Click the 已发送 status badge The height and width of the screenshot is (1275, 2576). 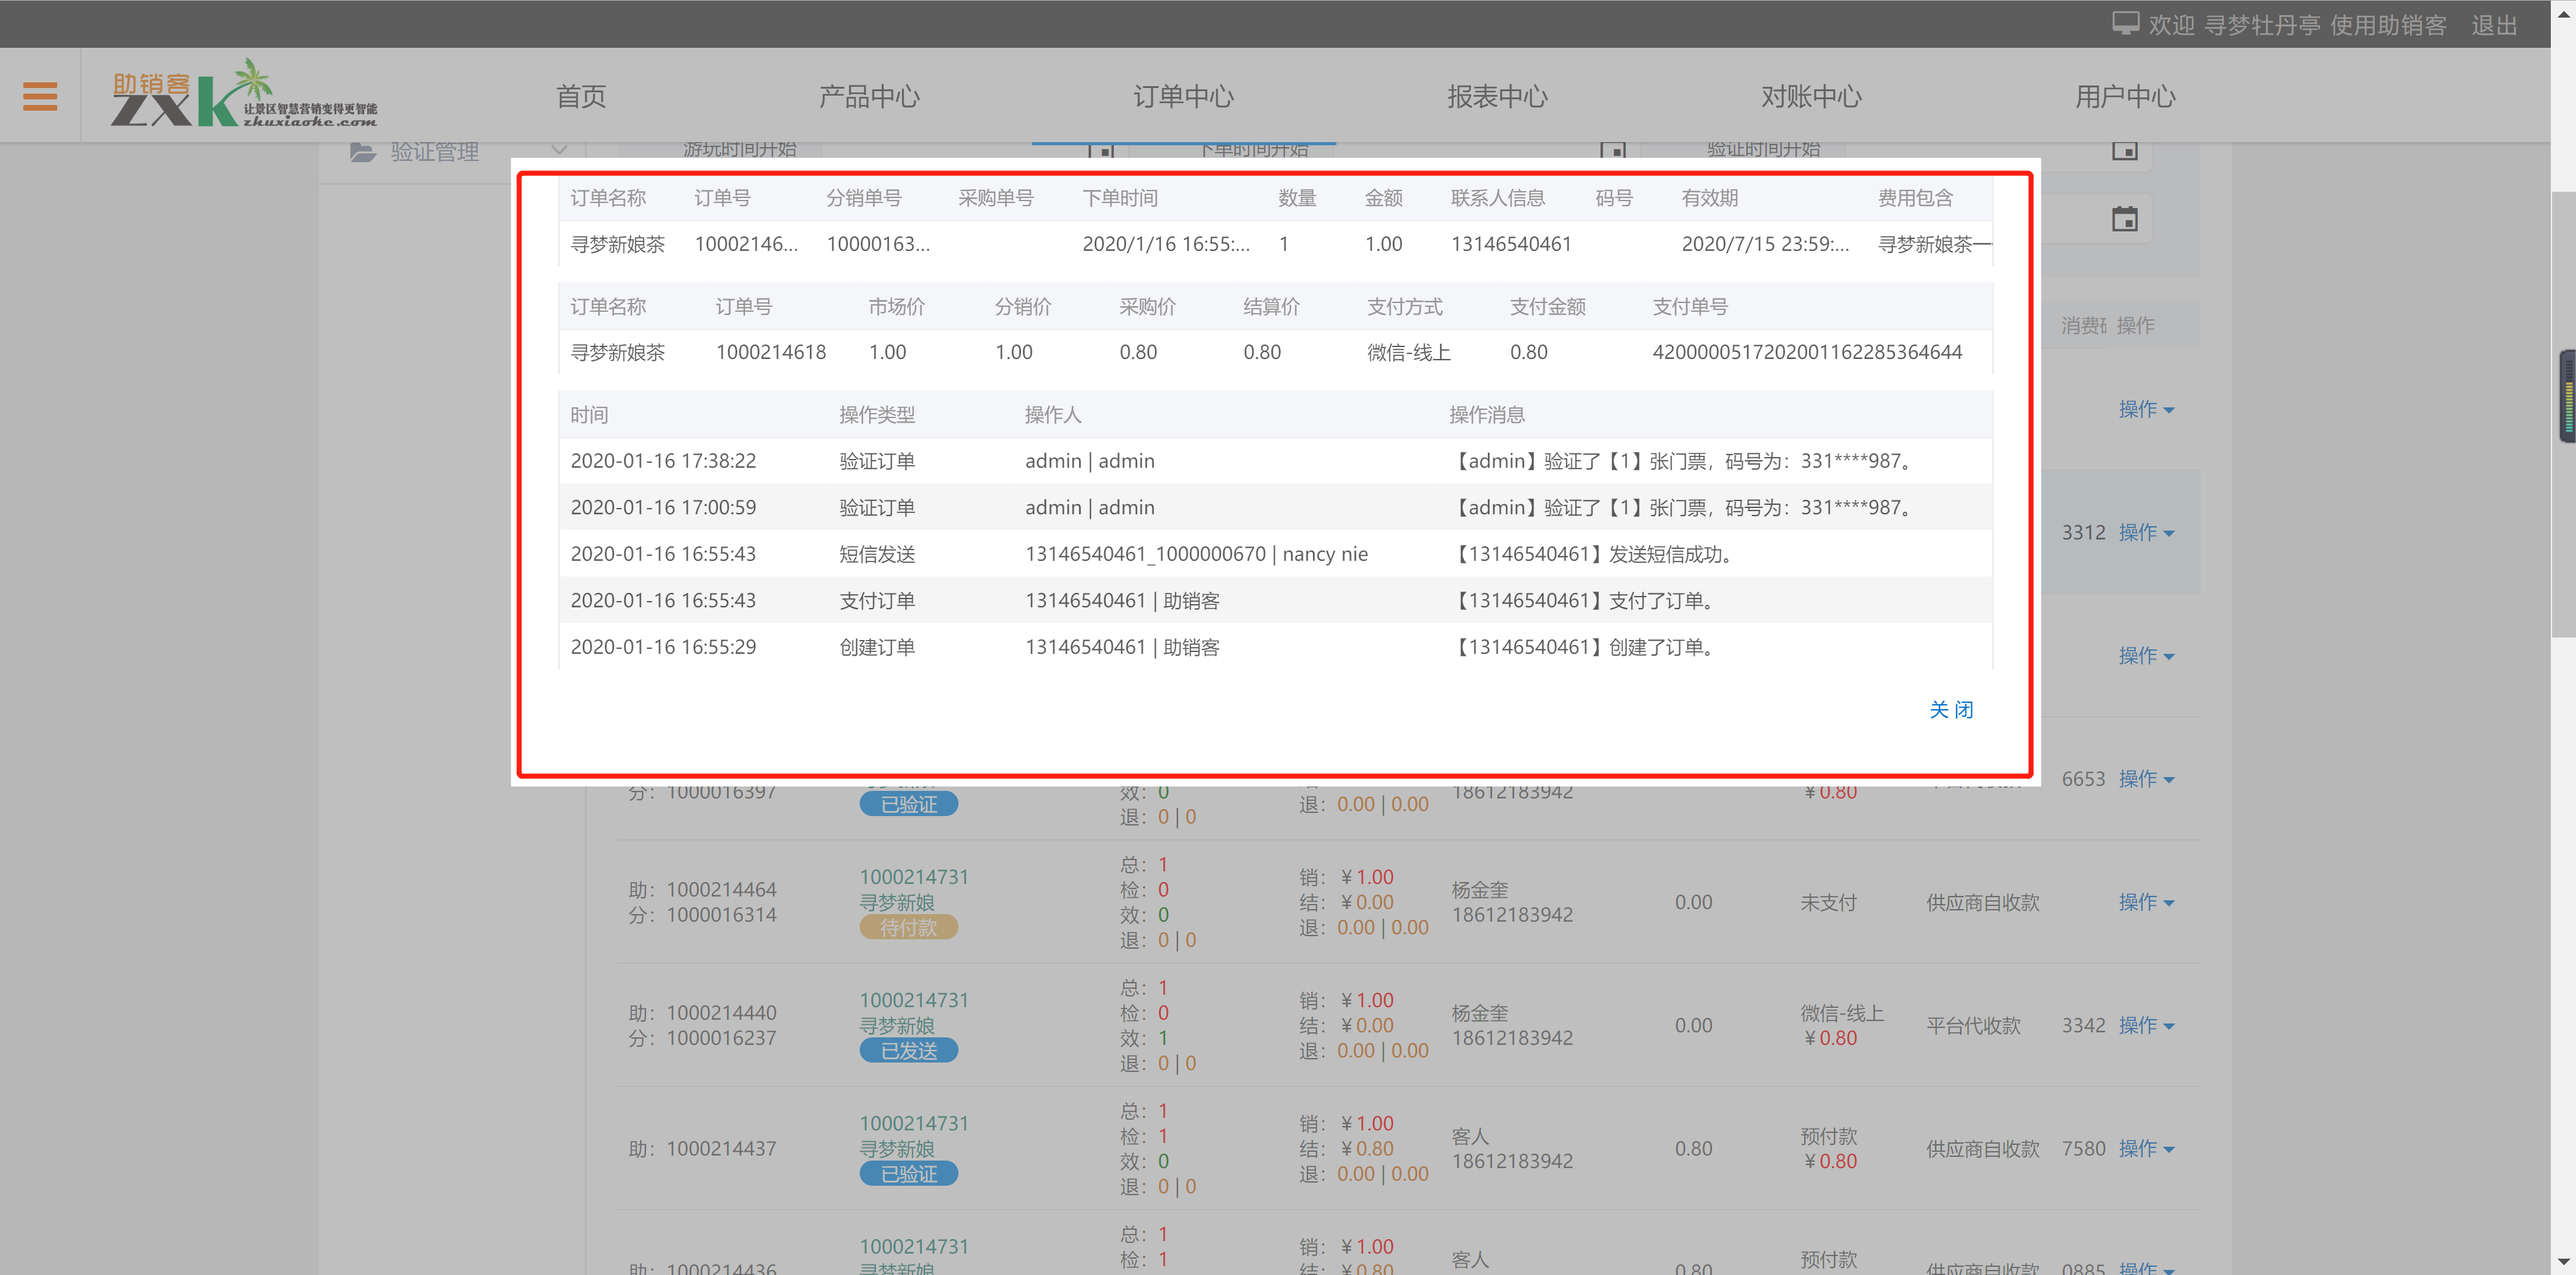click(x=908, y=1050)
